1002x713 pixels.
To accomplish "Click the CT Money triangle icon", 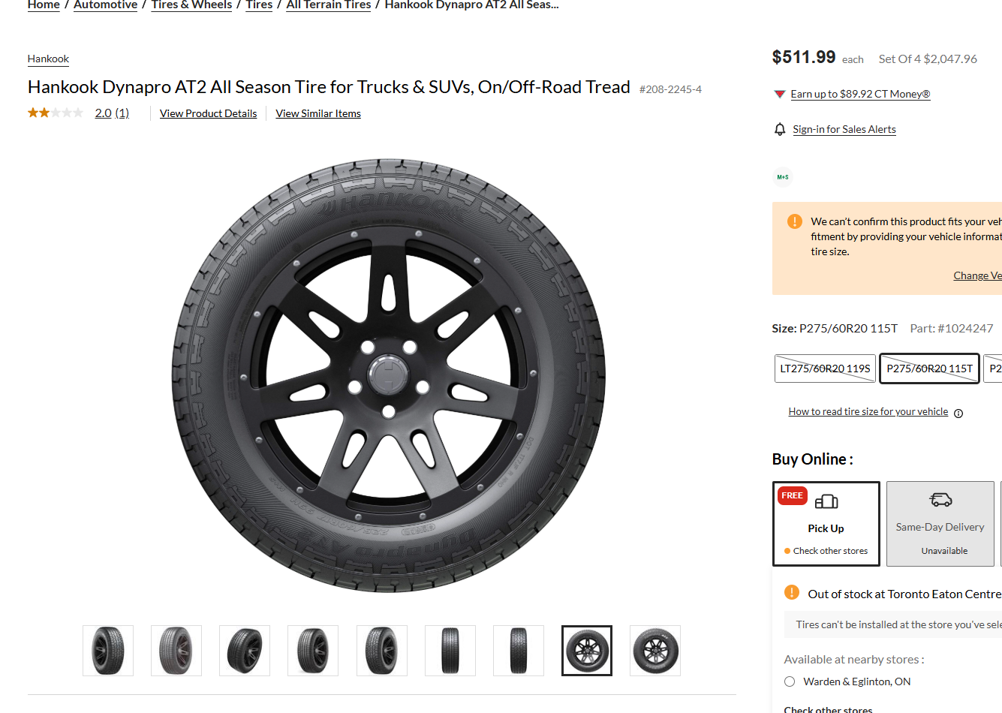I will (779, 94).
